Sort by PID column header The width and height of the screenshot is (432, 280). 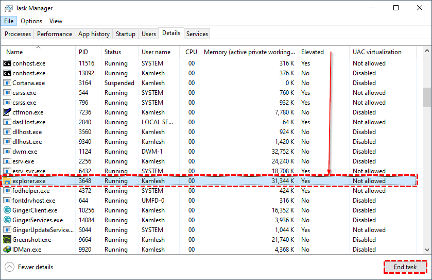[x=83, y=52]
